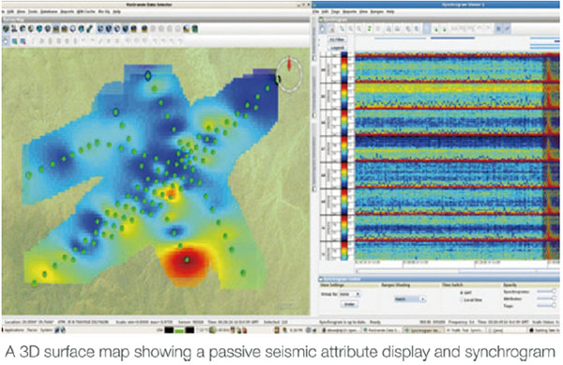
Task: Open Edit menu in Data Selection window
Action: [x=11, y=12]
